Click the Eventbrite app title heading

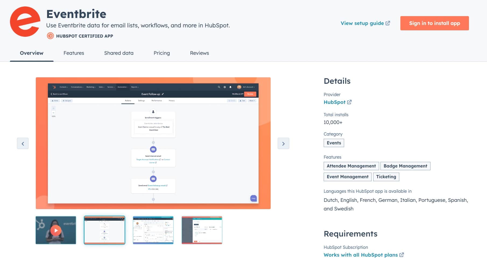point(76,14)
